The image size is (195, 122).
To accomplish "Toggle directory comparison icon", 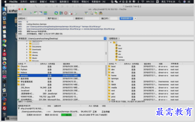I will coord(91,13).
